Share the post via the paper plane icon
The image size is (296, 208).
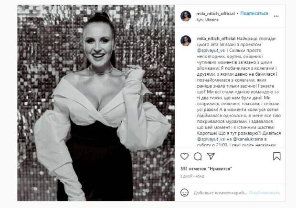[x=211, y=156]
